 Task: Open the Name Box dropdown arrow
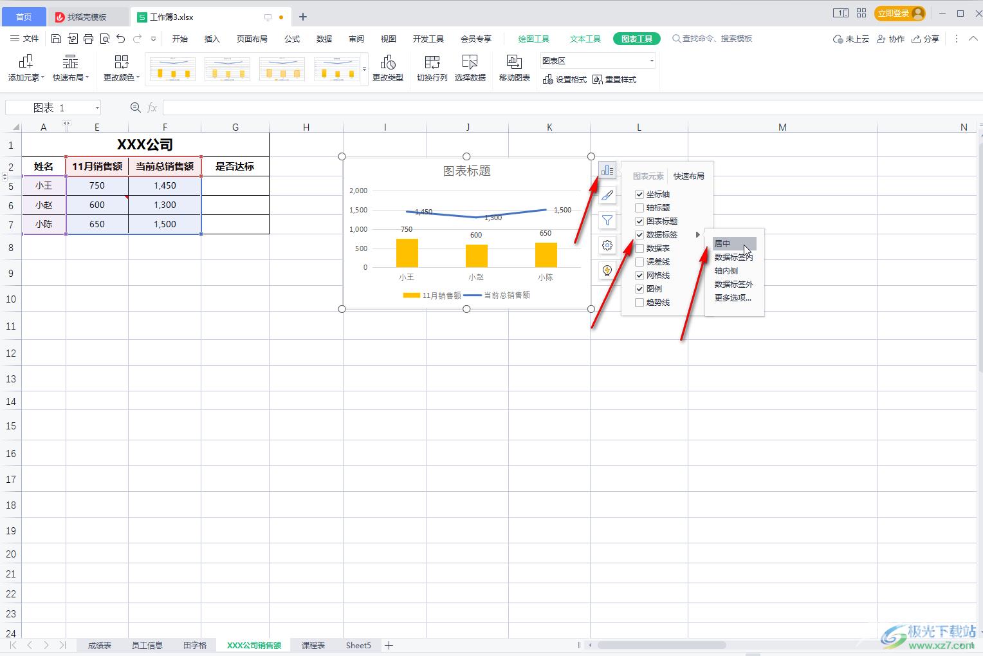(x=97, y=108)
